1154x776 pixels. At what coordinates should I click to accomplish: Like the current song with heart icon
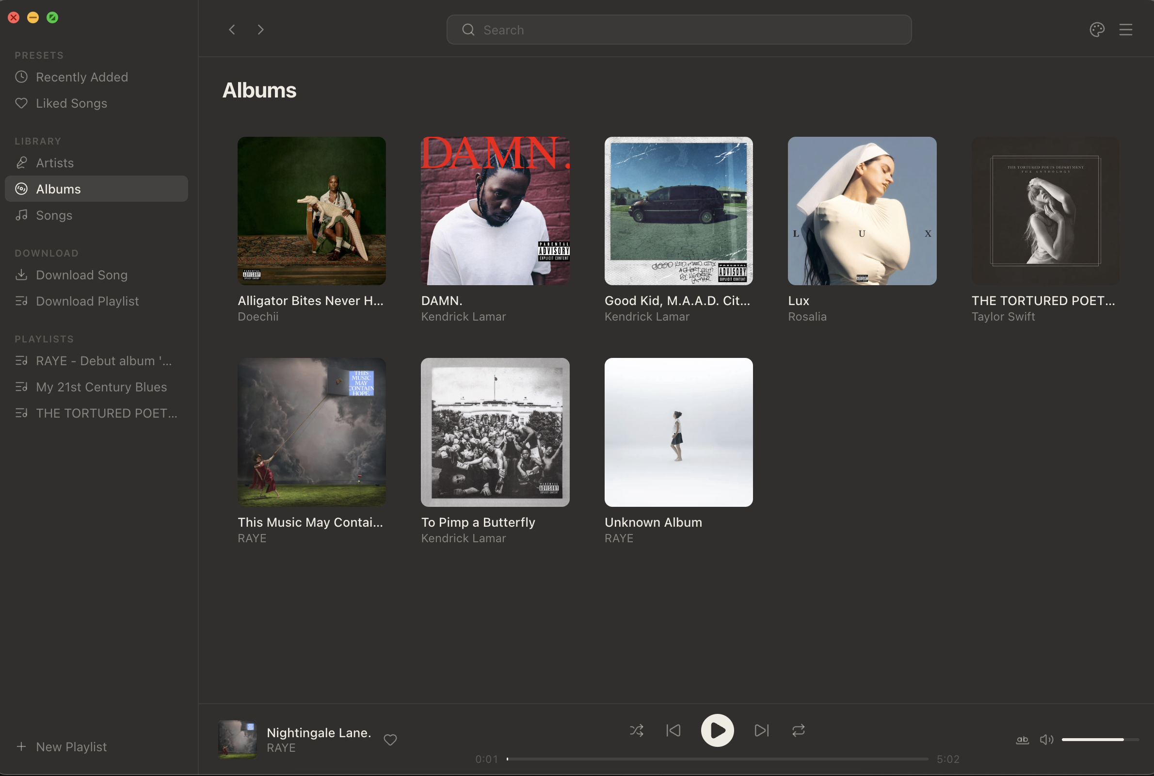tap(390, 739)
